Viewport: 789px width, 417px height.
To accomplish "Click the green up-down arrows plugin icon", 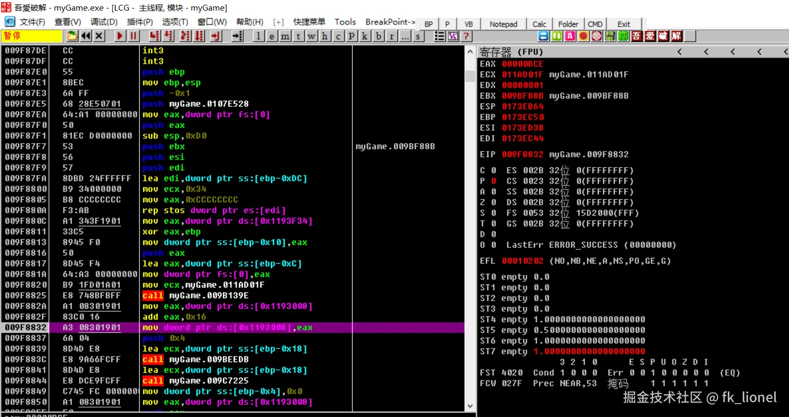I will point(557,36).
